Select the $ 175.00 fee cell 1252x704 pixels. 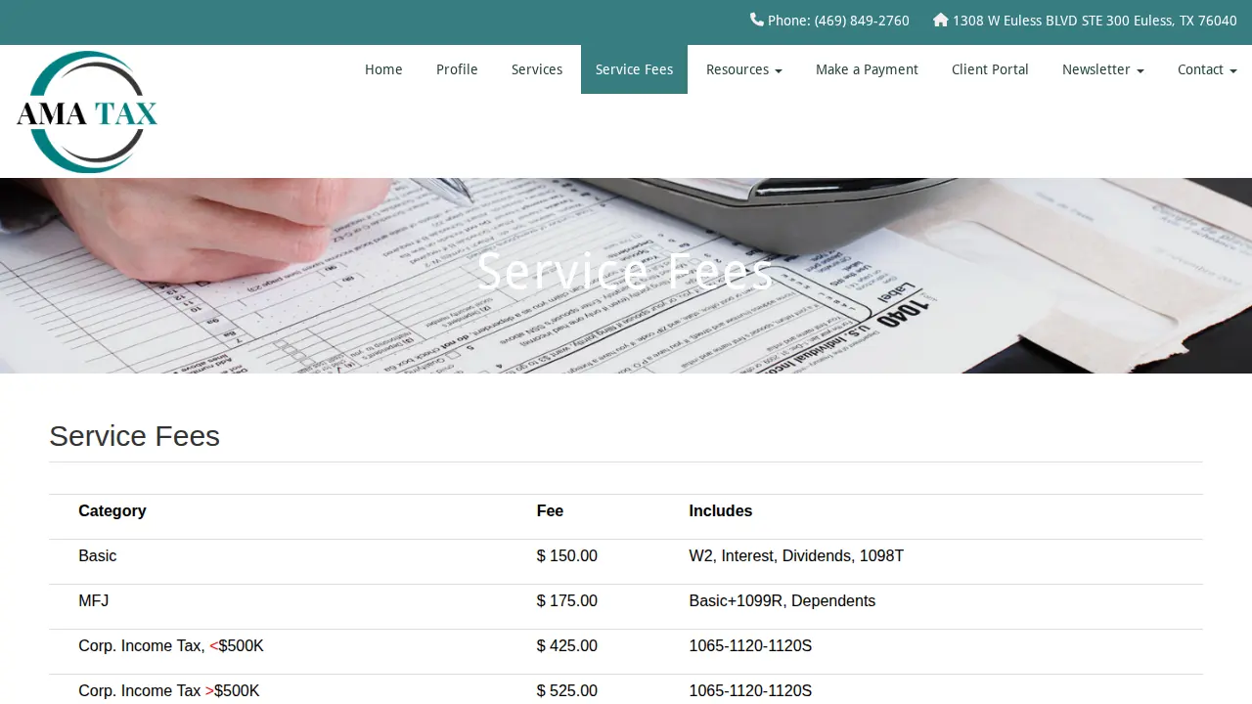567,600
